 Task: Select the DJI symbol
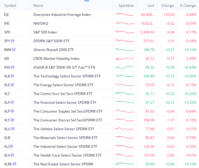(x=6, y=15)
